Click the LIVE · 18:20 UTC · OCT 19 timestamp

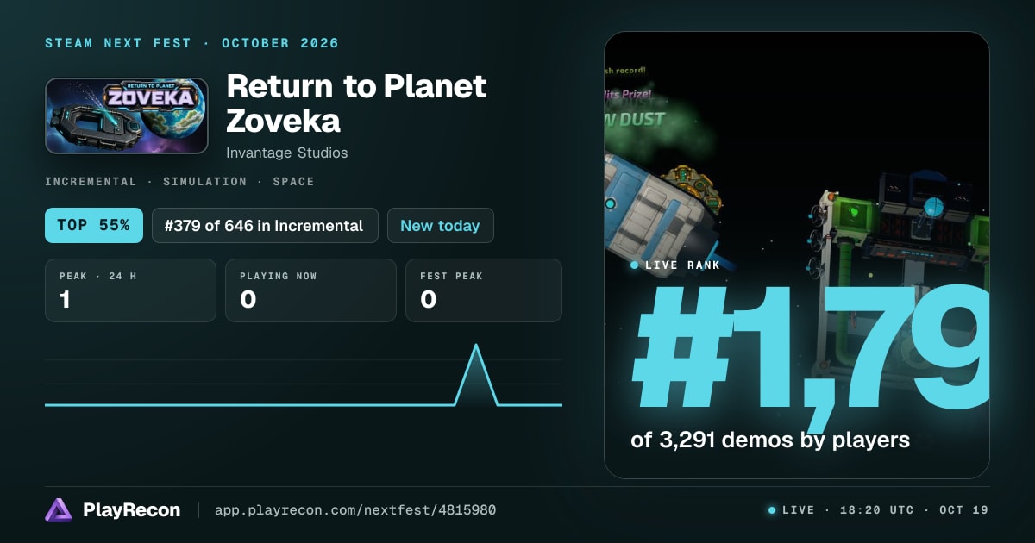coord(885,510)
